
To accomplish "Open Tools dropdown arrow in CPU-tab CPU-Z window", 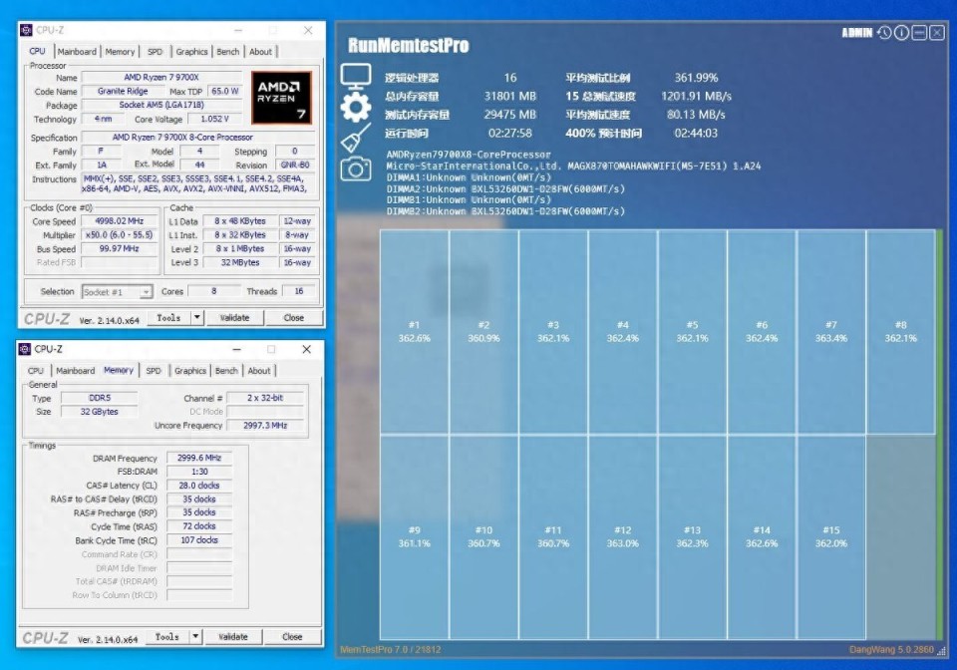I will pos(196,318).
